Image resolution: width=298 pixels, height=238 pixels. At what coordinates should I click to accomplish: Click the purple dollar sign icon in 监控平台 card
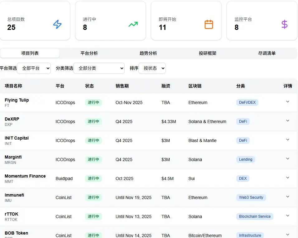click(284, 24)
